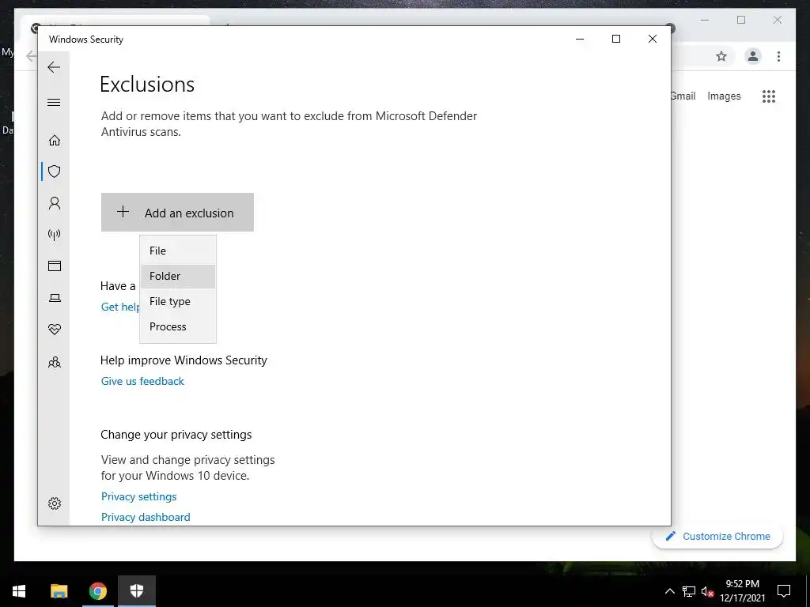The image size is (810, 607).
Task: Open Family options people icon
Action: click(x=55, y=362)
